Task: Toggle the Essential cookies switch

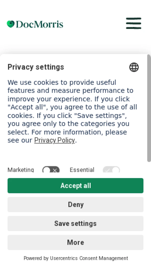Action: 111,170
